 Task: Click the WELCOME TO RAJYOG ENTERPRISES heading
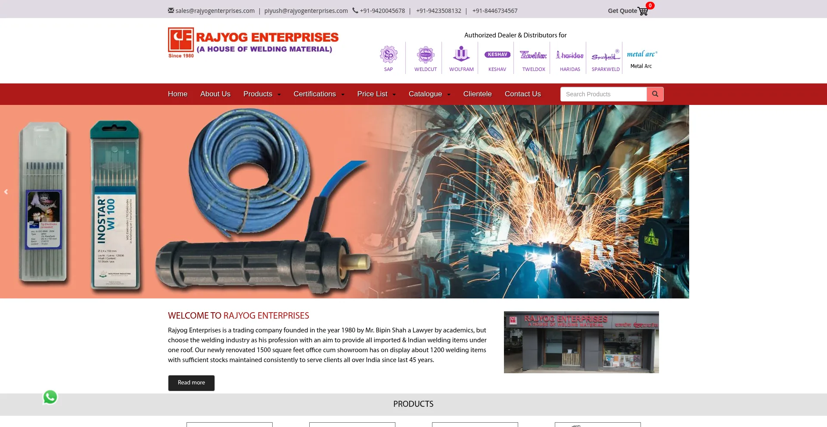[x=239, y=316]
